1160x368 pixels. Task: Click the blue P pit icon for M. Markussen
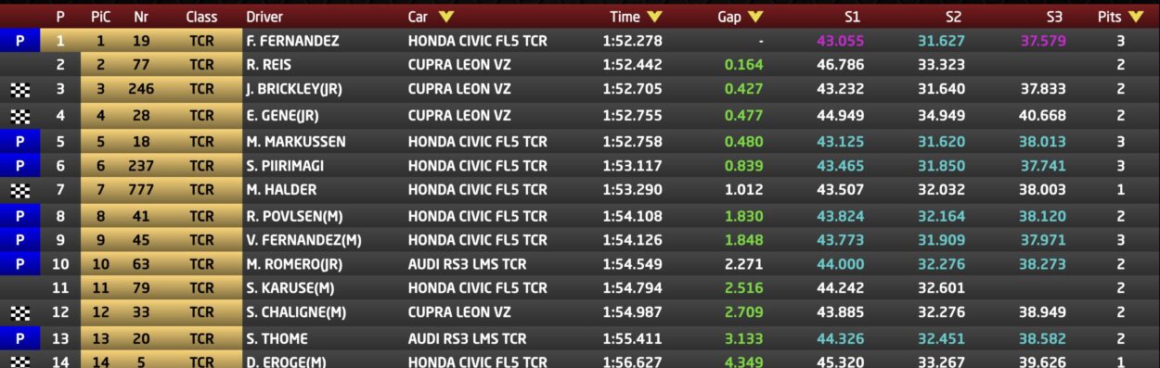pyautogui.click(x=19, y=142)
